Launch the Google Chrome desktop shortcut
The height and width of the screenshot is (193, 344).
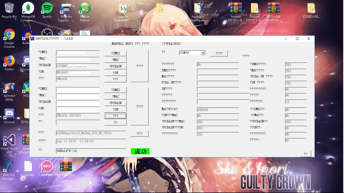(x=9, y=38)
